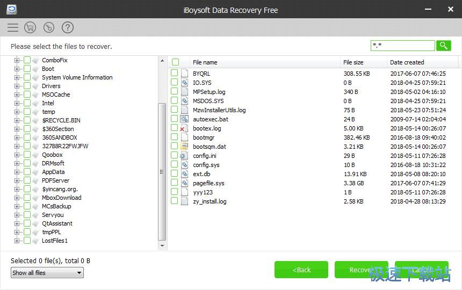The width and height of the screenshot is (462, 290).
Task: Open the hamburger menu
Action: click(13, 27)
